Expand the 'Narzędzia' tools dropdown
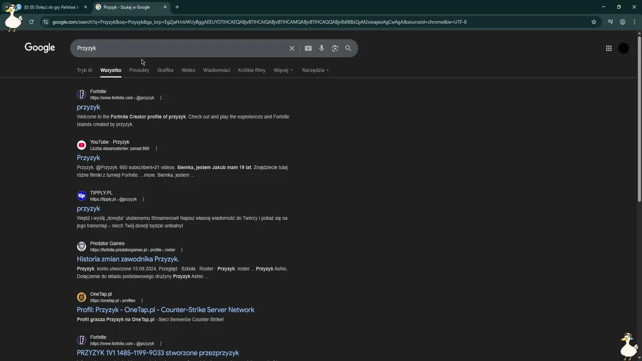Viewport: 642px width, 361px height. (315, 70)
